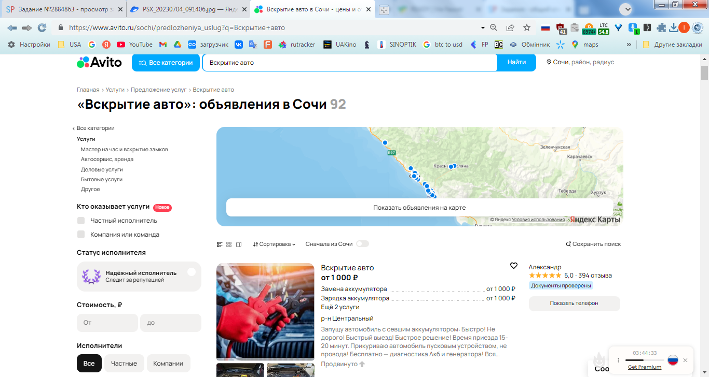Open the Сортировка dropdown
The image size is (709, 377).
tap(274, 244)
